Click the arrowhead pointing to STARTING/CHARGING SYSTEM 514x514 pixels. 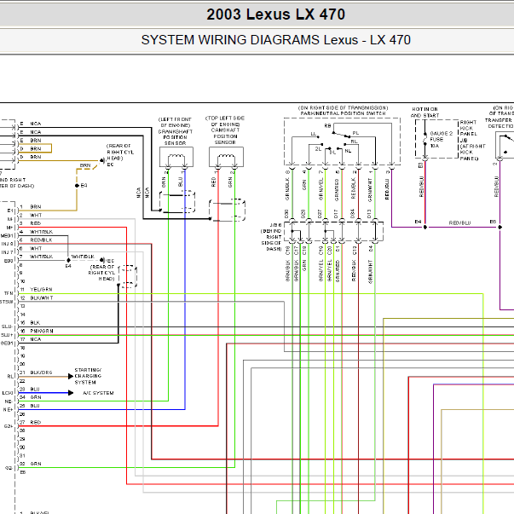71,376
